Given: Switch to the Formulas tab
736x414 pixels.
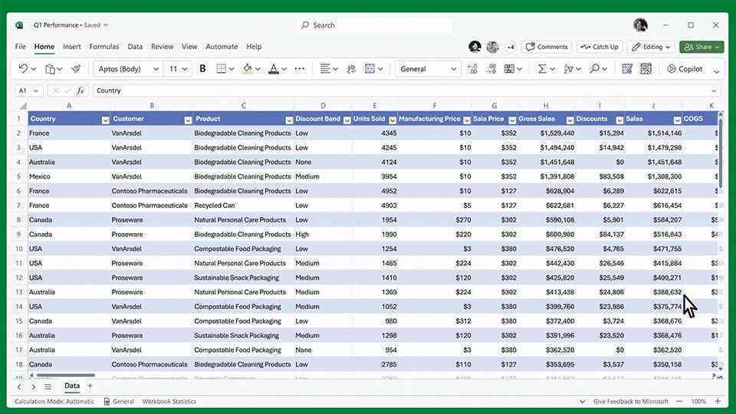Looking at the screenshot, I should pos(104,47).
